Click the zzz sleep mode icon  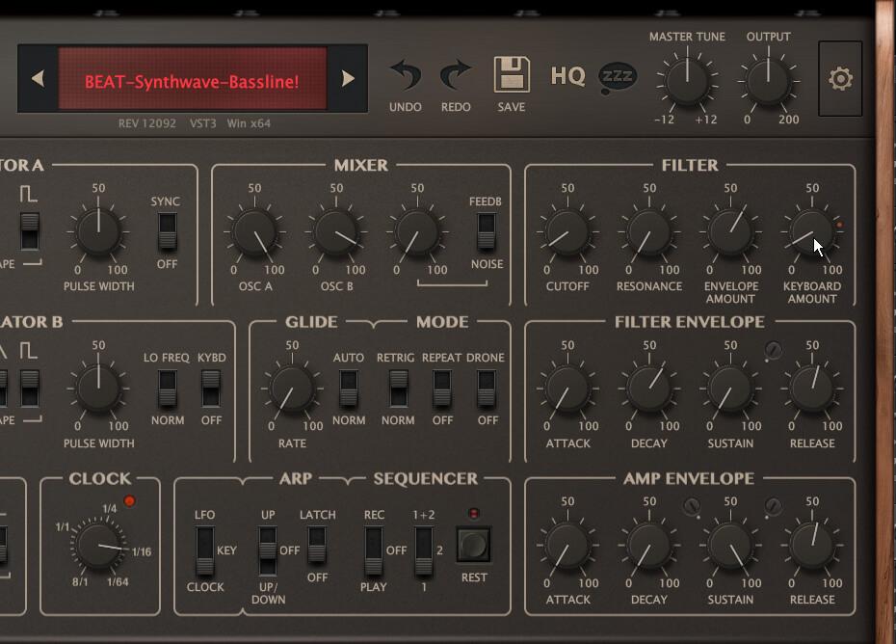616,73
